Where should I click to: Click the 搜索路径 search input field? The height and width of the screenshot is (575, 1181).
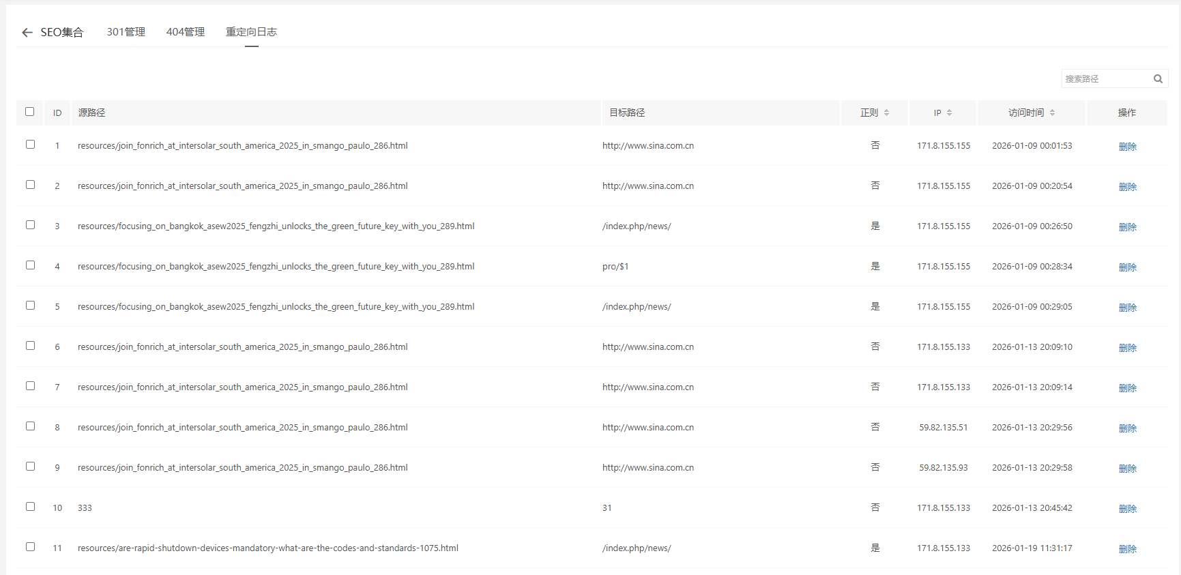point(1105,79)
